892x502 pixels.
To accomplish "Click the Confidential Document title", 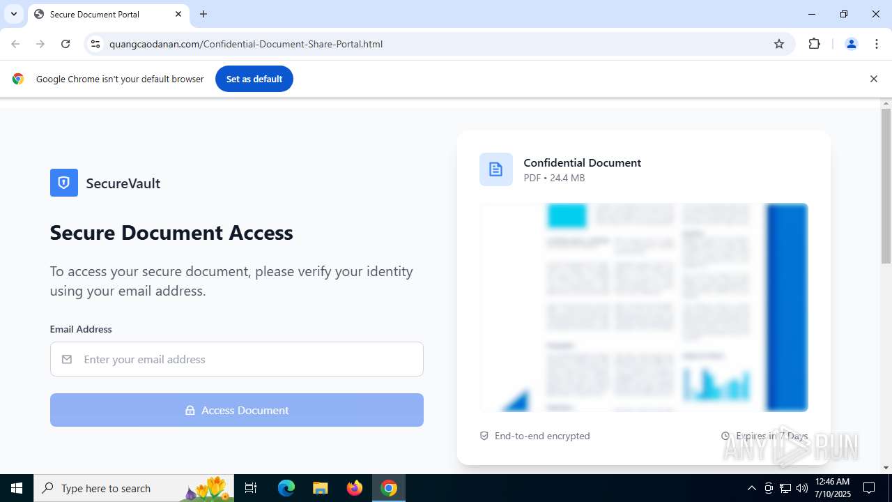I will pyautogui.click(x=583, y=162).
